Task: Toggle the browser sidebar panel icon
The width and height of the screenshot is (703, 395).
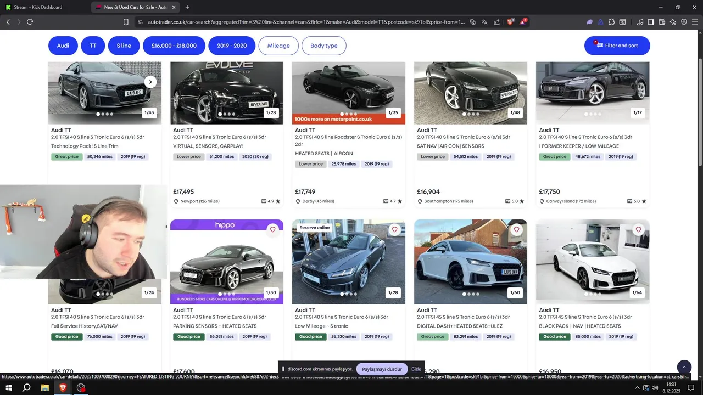Action: [x=651, y=22]
